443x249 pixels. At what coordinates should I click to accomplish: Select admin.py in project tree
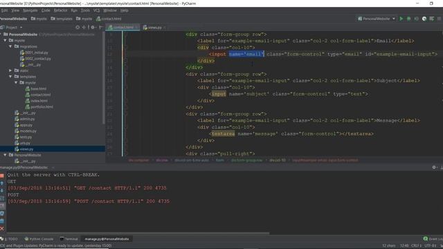click(25, 119)
